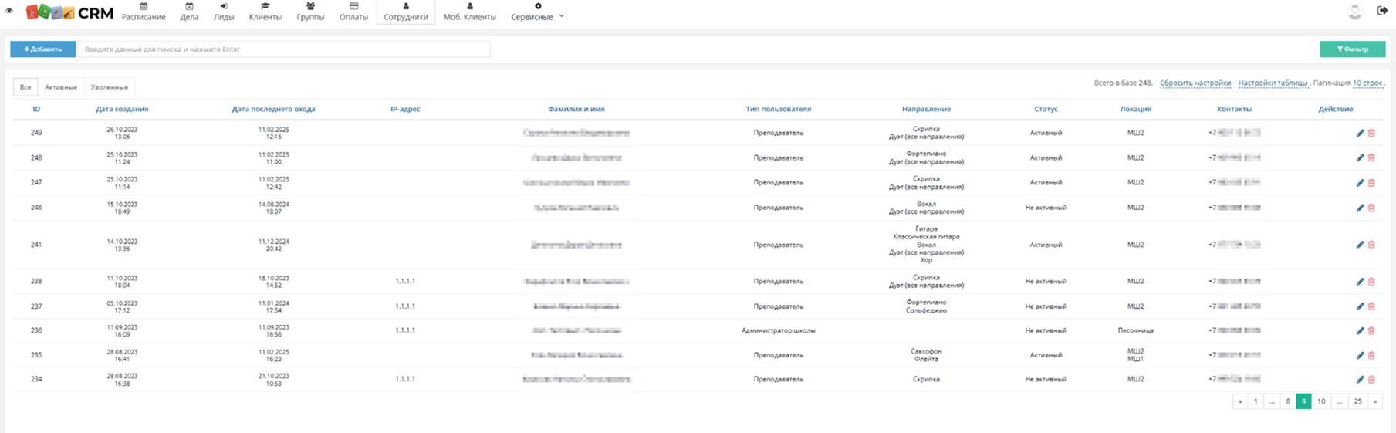Image resolution: width=1396 pixels, height=433 pixels.
Task: Go to page 8
Action: click(x=1288, y=401)
